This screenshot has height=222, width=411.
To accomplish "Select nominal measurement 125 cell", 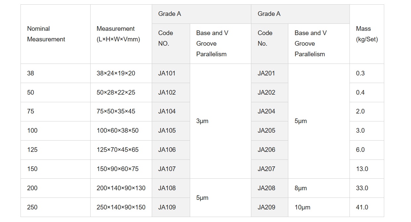I will (x=56, y=150).
